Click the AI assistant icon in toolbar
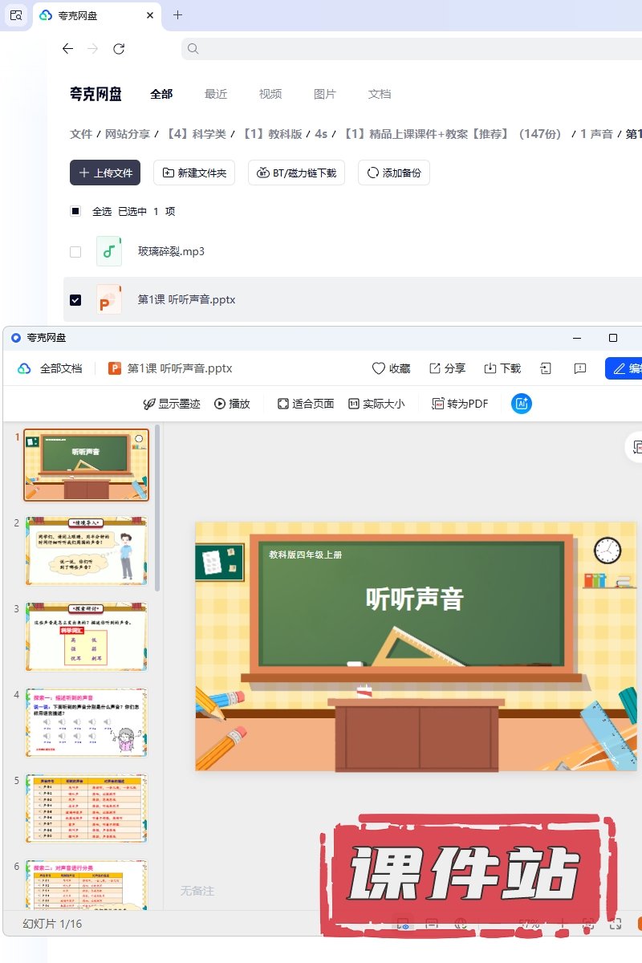The height and width of the screenshot is (963, 642). pos(522,404)
